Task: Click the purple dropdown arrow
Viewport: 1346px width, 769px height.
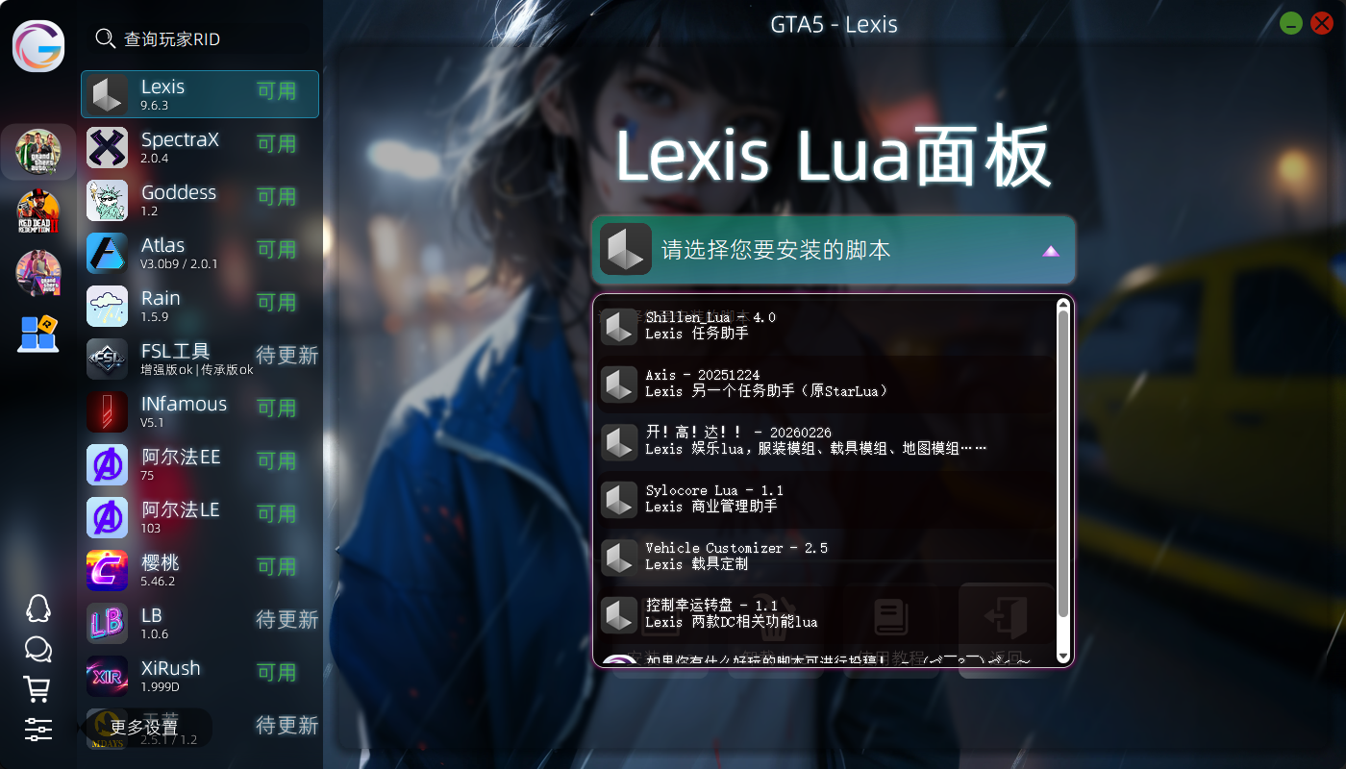Action: tap(1051, 251)
